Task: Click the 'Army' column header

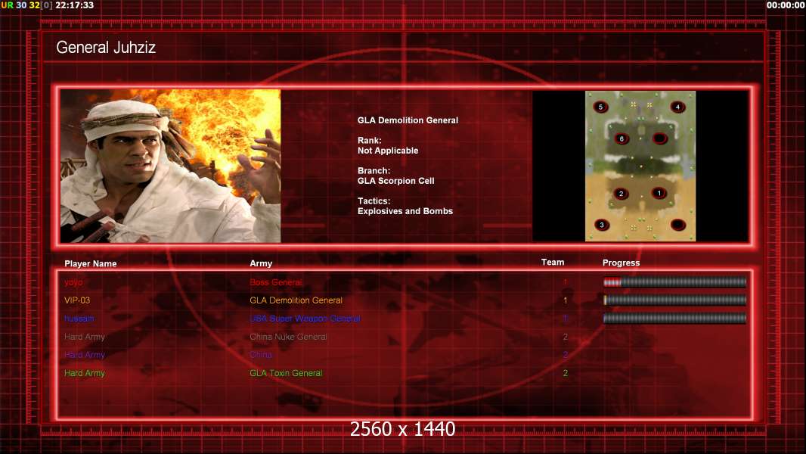Action: [x=261, y=263]
